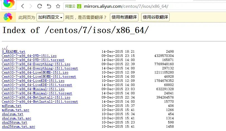Viewport: 226px width, 131px height.
Task: Open the 0_README.txt link
Action: pos(14,52)
